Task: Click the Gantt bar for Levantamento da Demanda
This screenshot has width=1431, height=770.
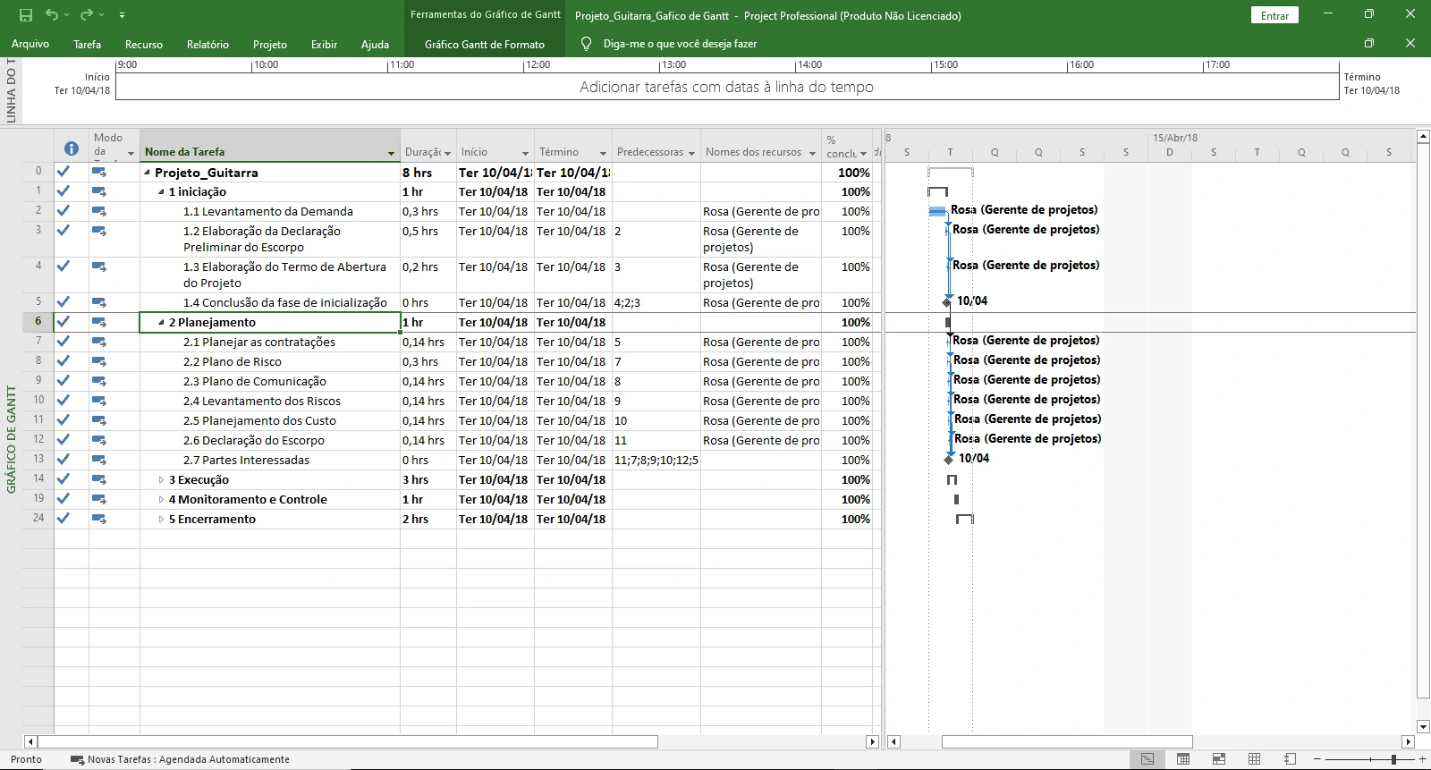Action: [x=937, y=211]
